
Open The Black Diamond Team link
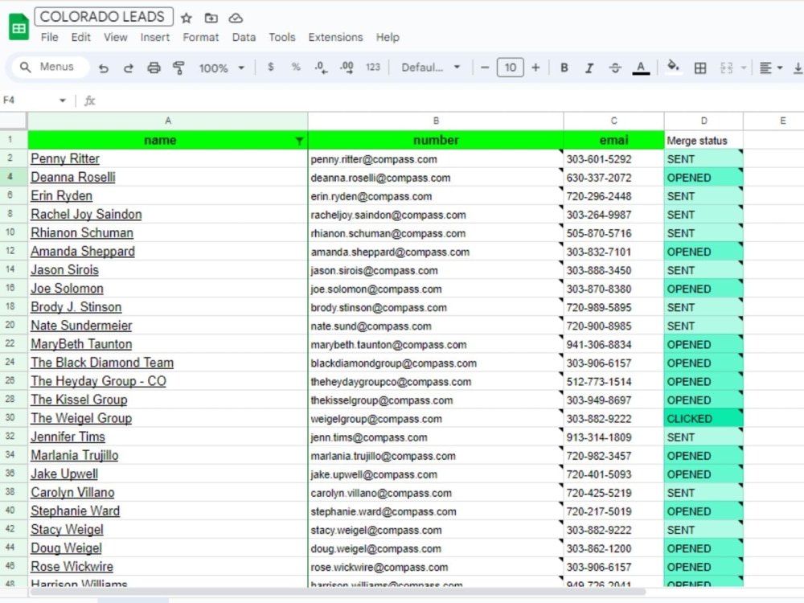[x=102, y=363]
